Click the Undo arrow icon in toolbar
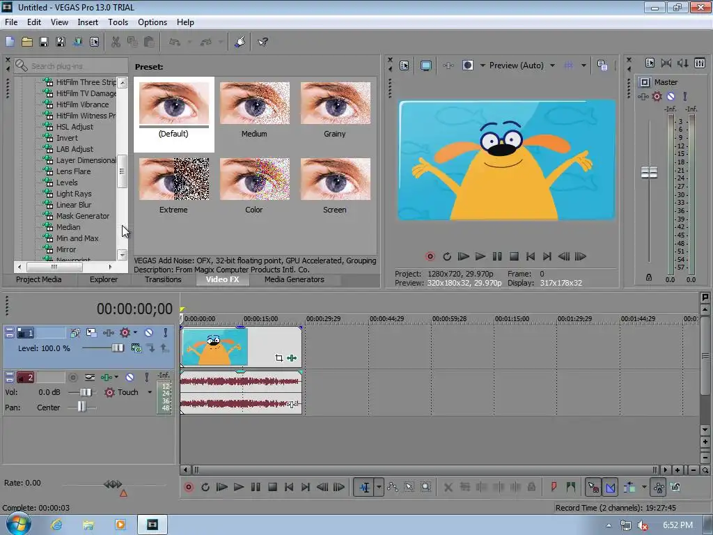The image size is (713, 535). point(174,42)
